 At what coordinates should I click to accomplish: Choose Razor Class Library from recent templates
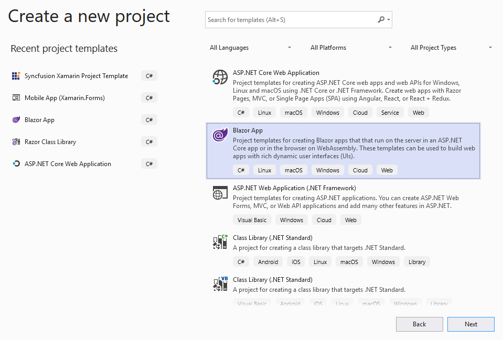pyautogui.click(x=50, y=142)
